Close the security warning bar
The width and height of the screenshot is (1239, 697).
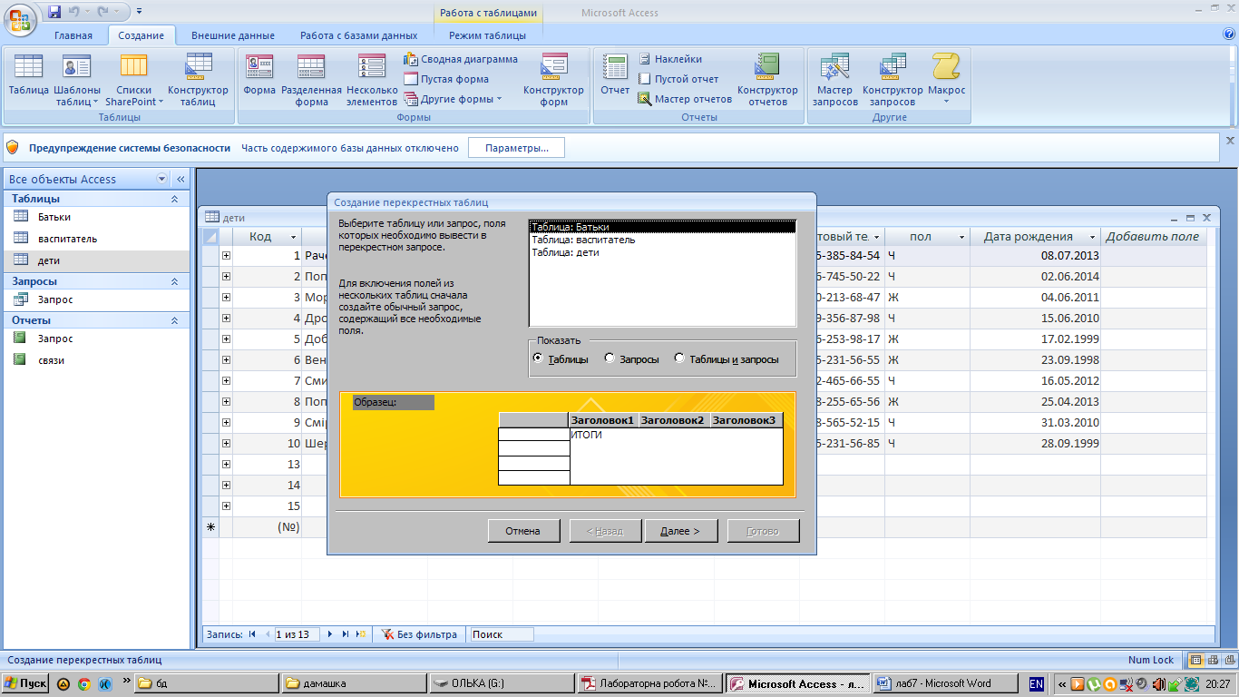click(1230, 141)
